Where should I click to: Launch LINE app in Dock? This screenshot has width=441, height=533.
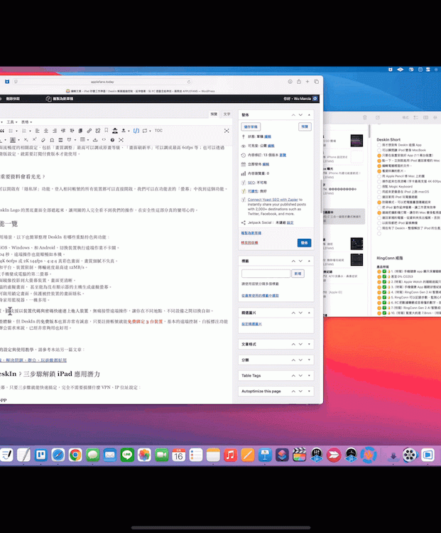[x=128, y=454]
